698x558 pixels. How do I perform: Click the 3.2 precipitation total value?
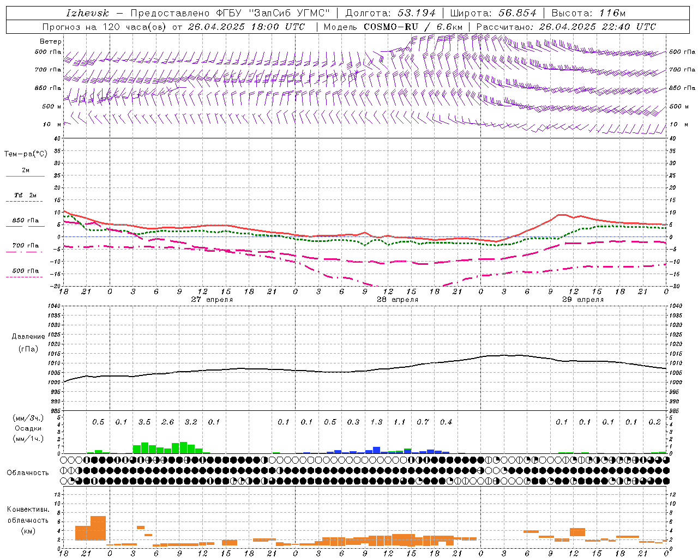(191, 422)
